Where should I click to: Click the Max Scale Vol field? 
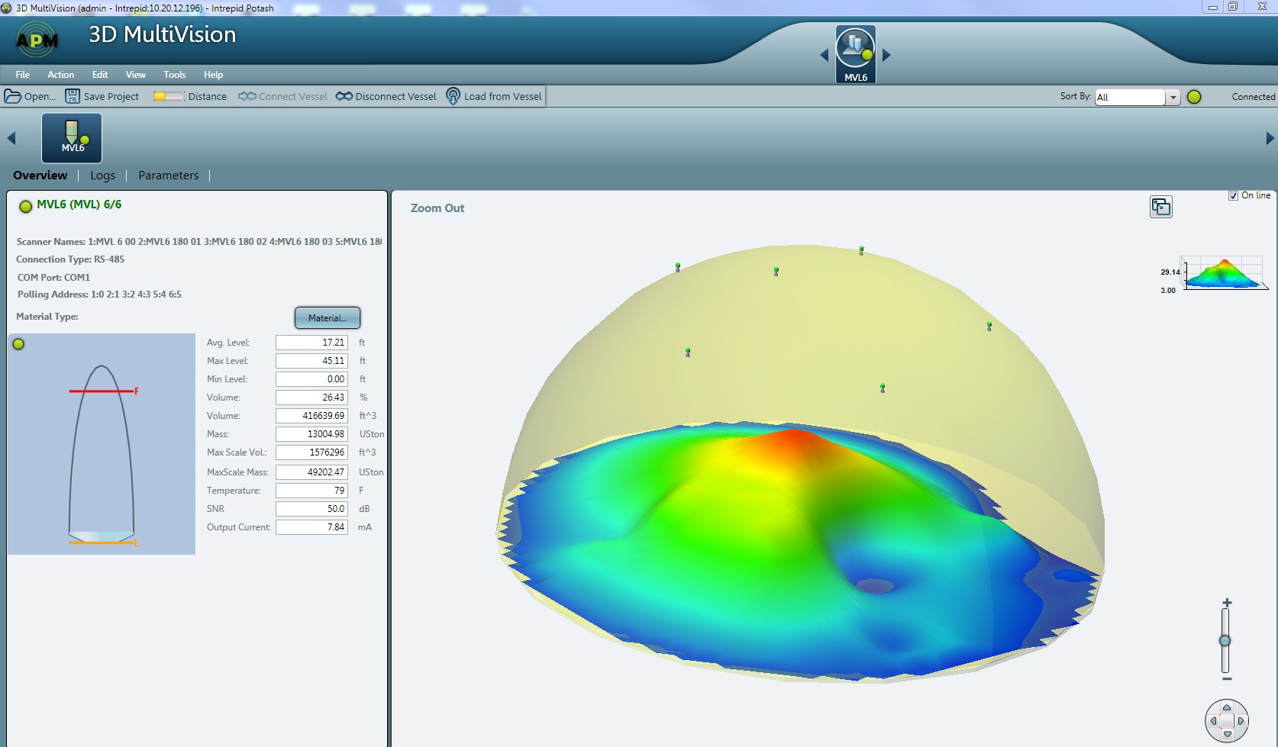pos(311,452)
